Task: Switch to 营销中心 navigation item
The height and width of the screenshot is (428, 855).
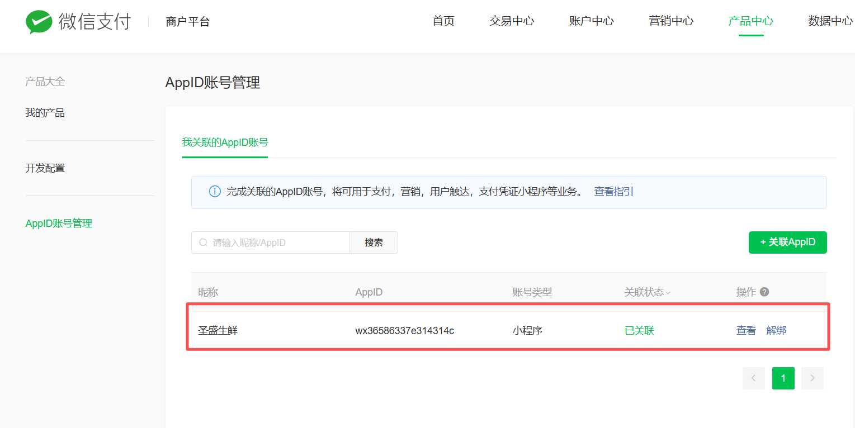Action: pyautogui.click(x=671, y=21)
